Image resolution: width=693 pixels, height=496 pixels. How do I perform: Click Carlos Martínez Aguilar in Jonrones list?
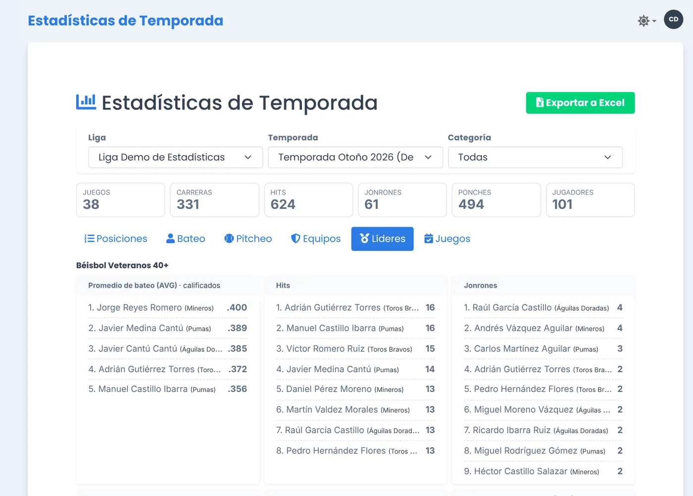(x=522, y=348)
